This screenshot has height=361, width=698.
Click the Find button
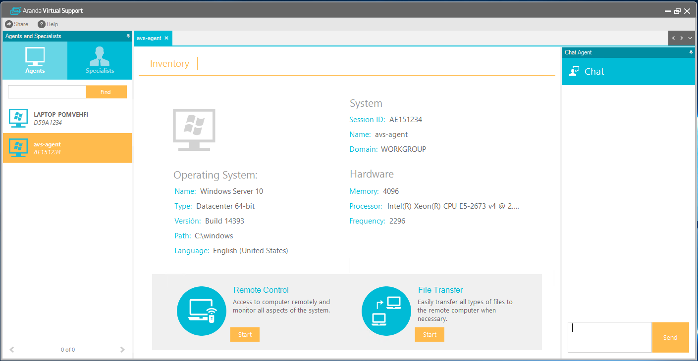106,92
